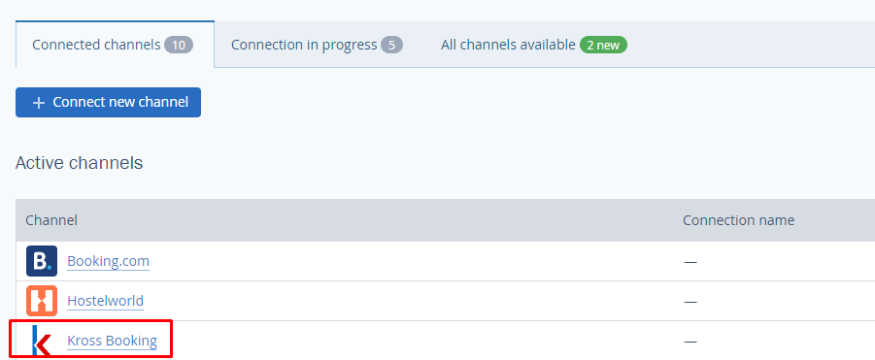
Task: Click the Channel column header
Action: (x=51, y=220)
